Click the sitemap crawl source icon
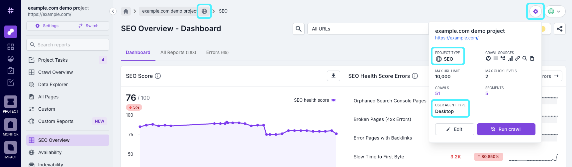 point(503,58)
